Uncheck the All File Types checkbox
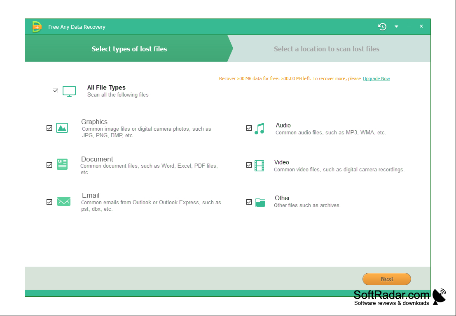 point(55,90)
